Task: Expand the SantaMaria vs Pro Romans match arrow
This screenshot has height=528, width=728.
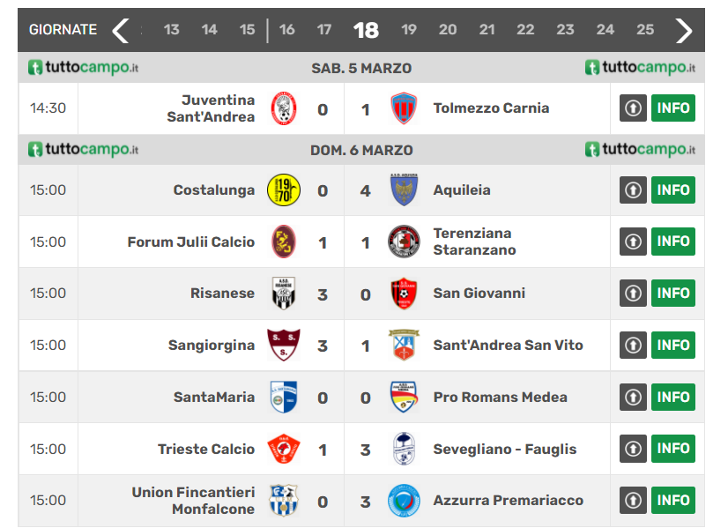Action: pyautogui.click(x=633, y=398)
